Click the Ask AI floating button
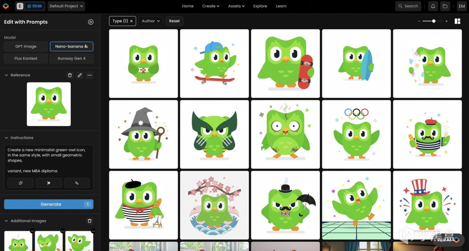Viewport: 469px width, 251px height. (448, 240)
